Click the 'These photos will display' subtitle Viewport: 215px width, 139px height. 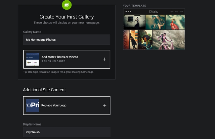point(67,23)
